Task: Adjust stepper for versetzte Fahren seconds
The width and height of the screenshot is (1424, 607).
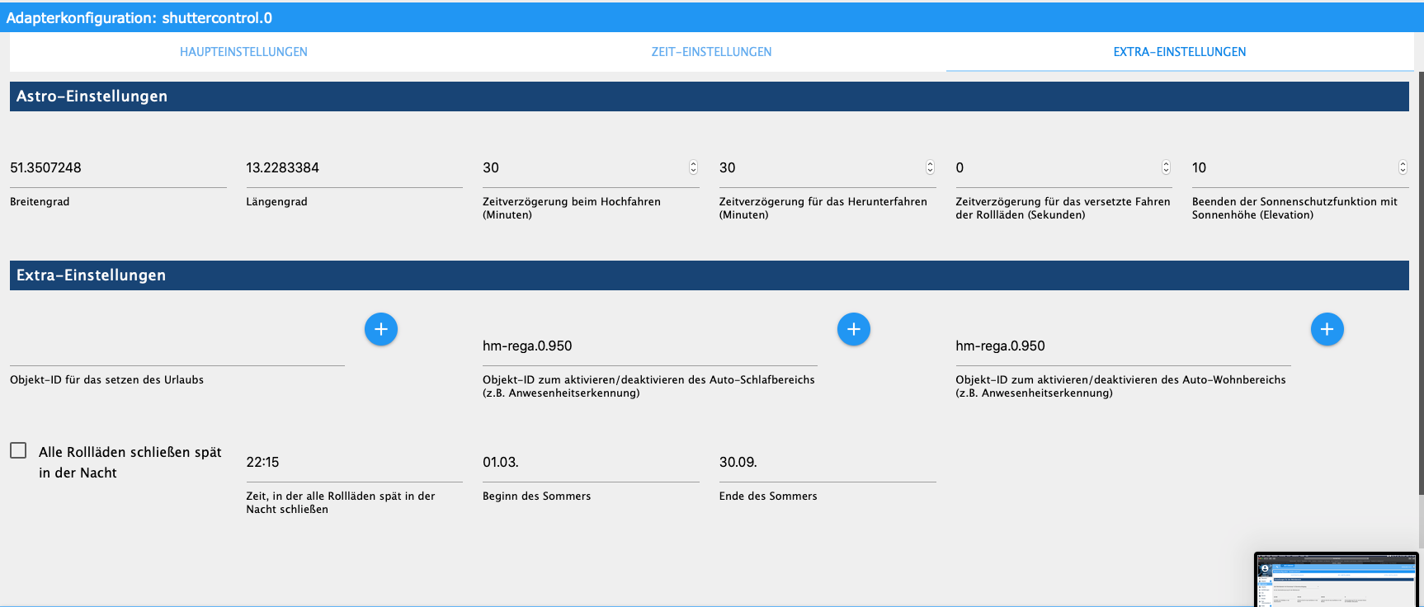Action: click(x=1166, y=167)
